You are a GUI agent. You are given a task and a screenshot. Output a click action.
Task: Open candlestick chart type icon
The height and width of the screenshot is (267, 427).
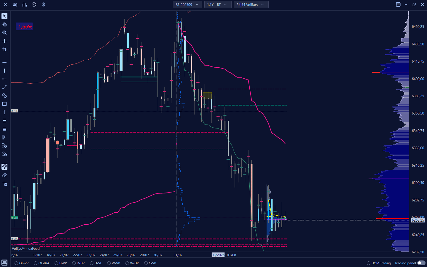coord(15,4)
